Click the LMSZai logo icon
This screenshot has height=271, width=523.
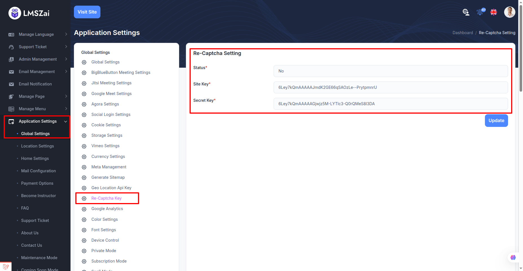pyautogui.click(x=15, y=13)
